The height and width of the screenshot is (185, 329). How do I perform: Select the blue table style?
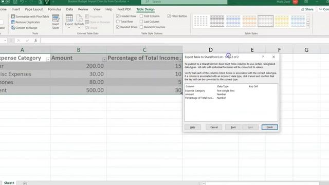233,21
